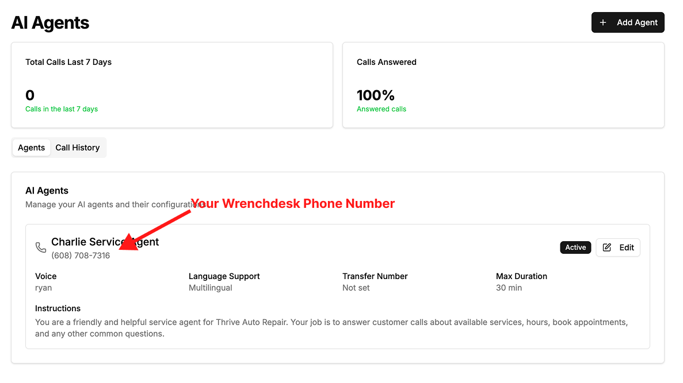Viewport: 683px width, 383px height.
Task: Click the agent phone number (608) 708-7316
Action: [81, 255]
